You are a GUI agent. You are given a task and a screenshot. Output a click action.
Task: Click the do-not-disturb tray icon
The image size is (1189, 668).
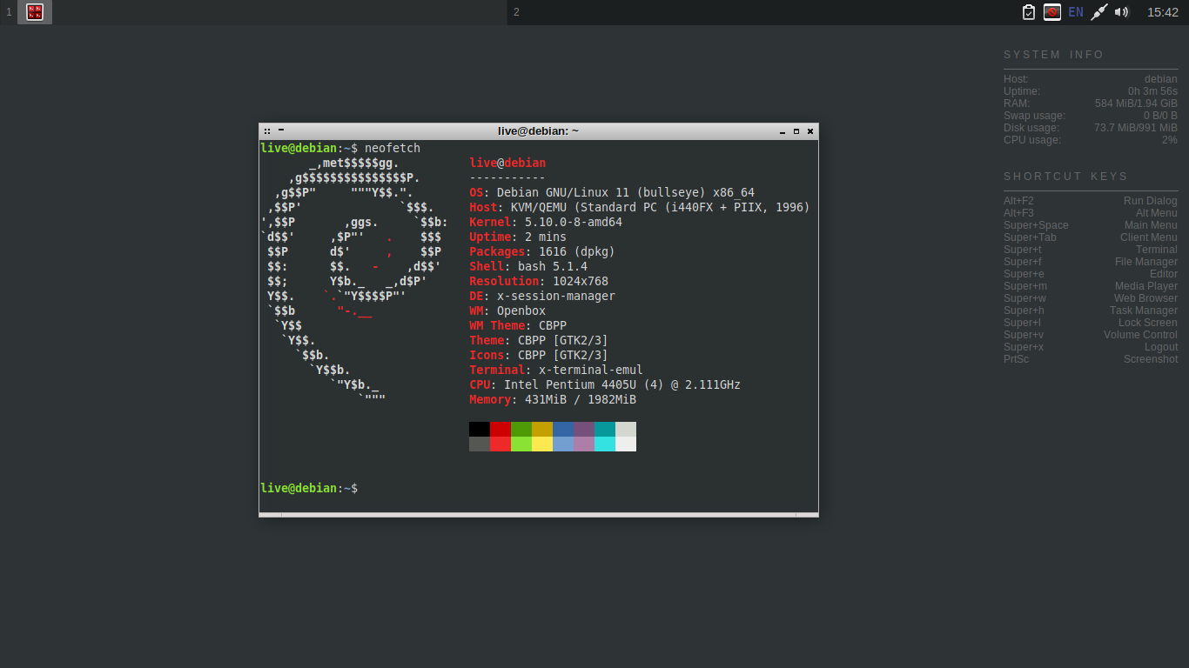pyautogui.click(x=1052, y=12)
